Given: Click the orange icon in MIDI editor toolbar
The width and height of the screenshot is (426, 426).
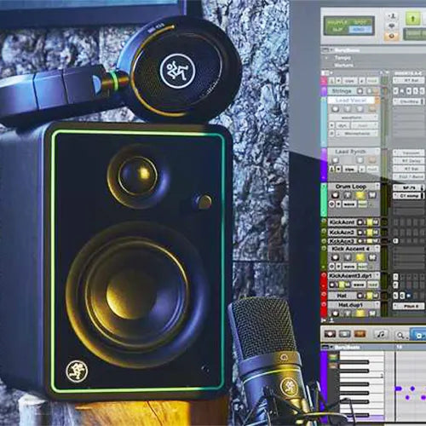Looking at the screenshot, I should point(360,334).
